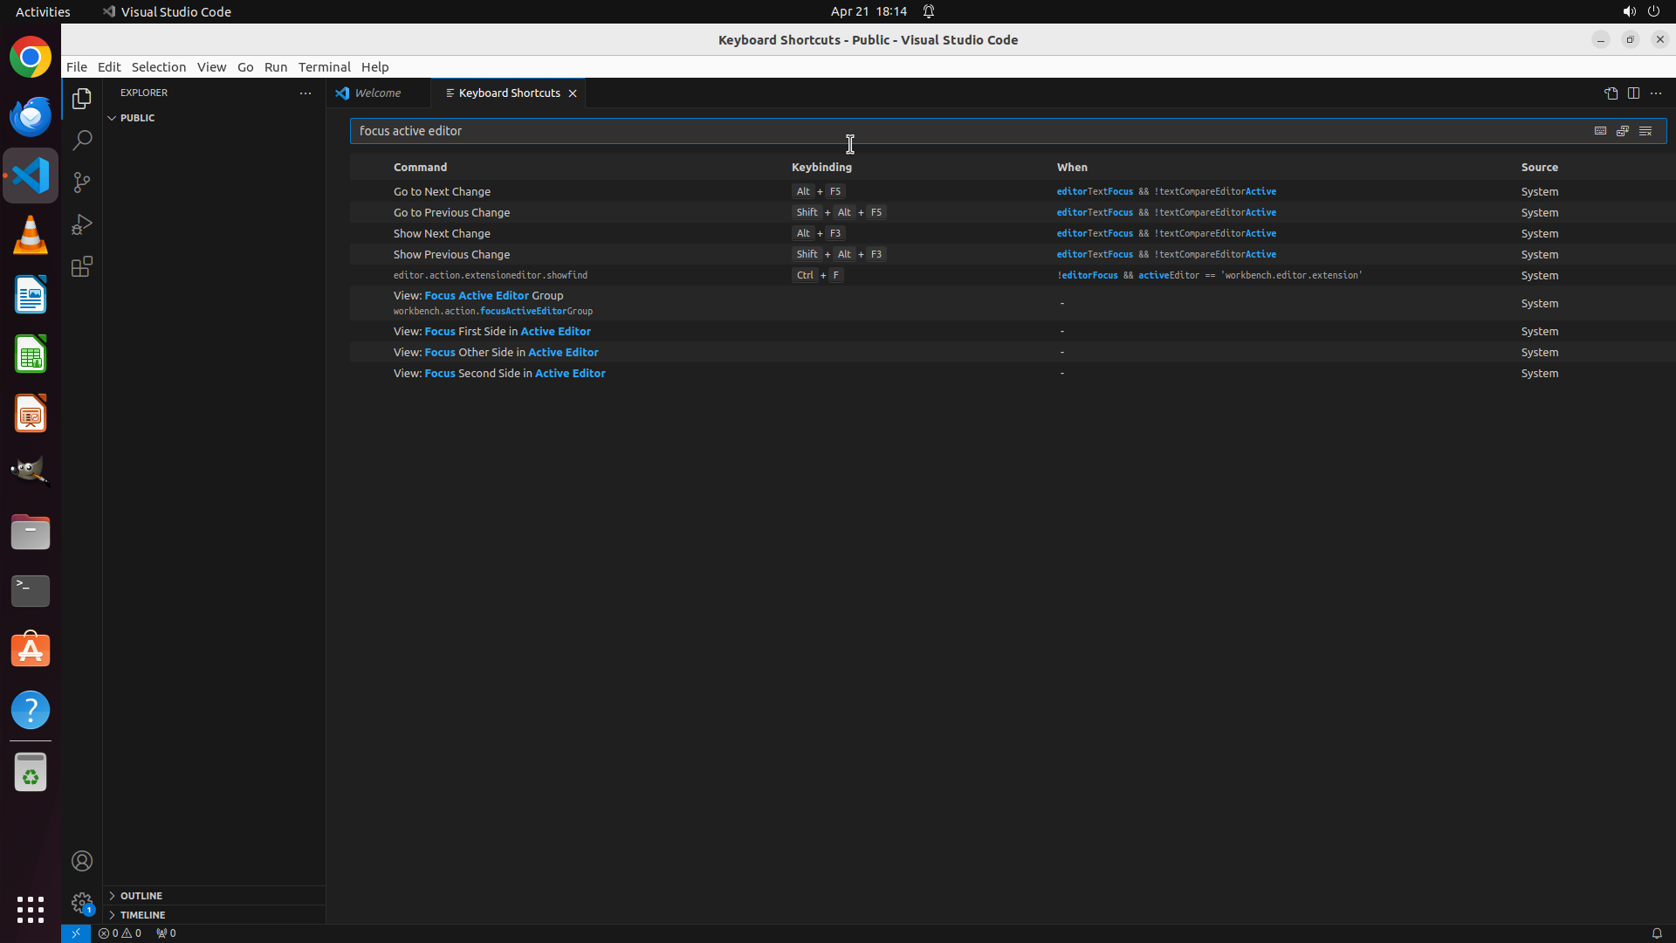Click the focus active editor search field
This screenshot has width=1676, height=943.
click(x=960, y=131)
